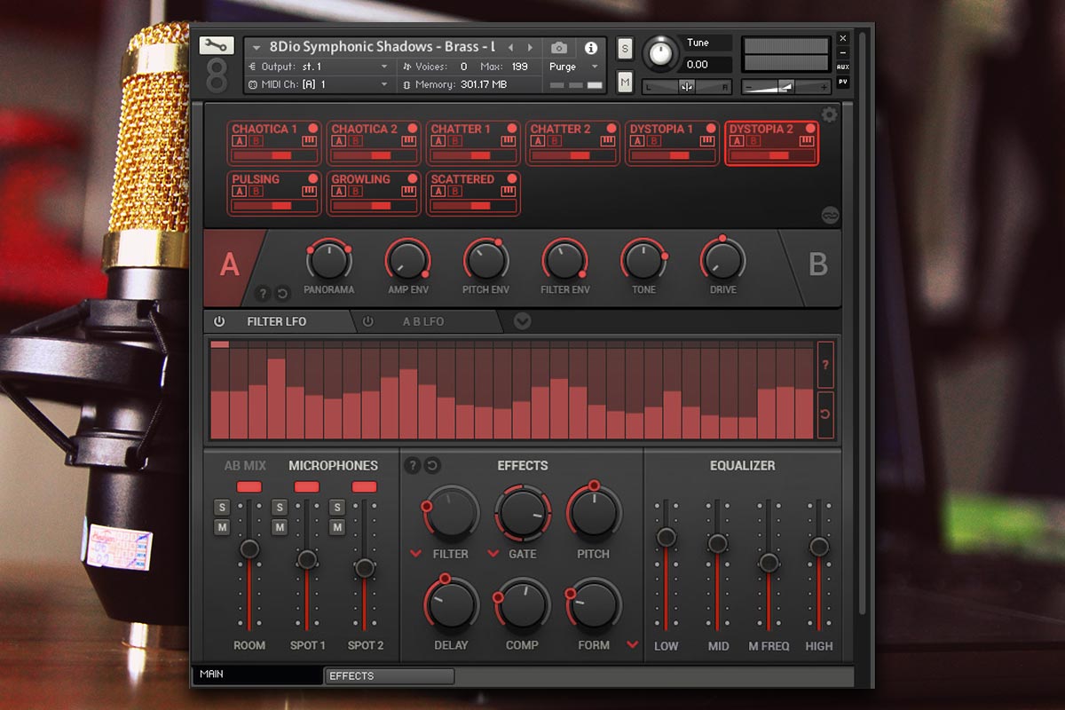Solo the ROOM microphone
The height and width of the screenshot is (710, 1065).
(x=221, y=508)
